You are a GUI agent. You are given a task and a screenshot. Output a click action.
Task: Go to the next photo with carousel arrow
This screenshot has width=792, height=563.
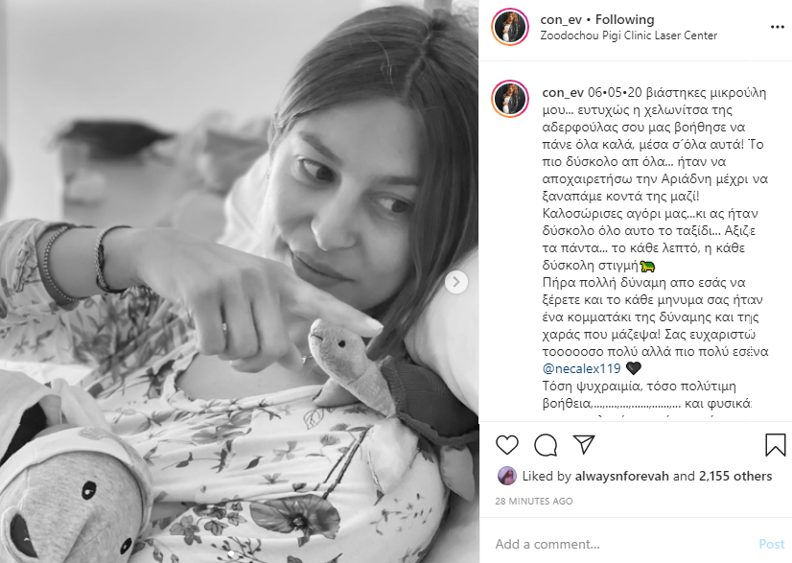pos(456,282)
